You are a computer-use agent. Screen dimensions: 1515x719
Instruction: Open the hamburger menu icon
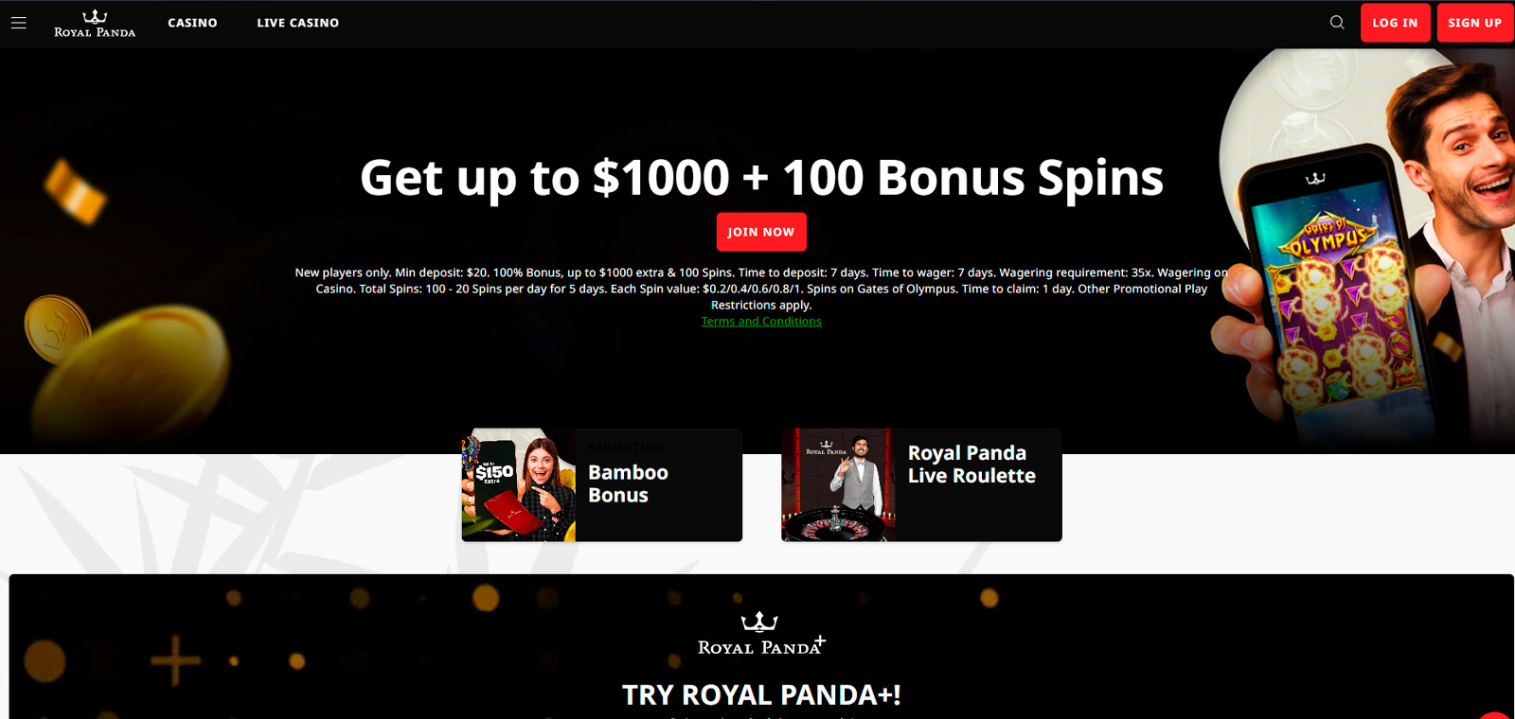(x=18, y=23)
